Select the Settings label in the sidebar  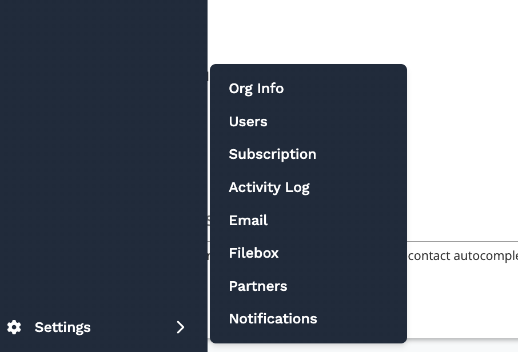pos(62,327)
